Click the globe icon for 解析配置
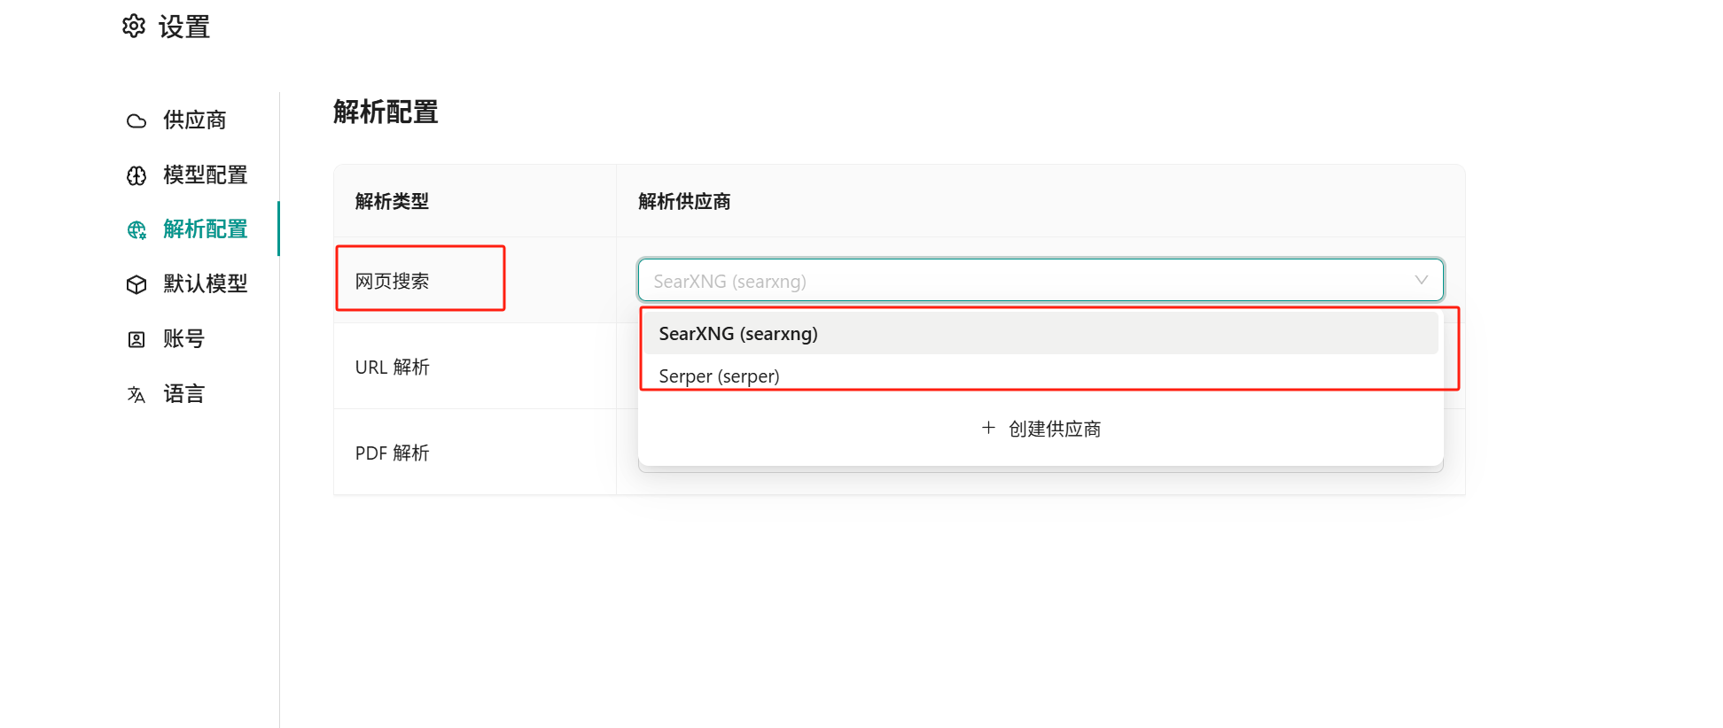Image resolution: width=1723 pixels, height=728 pixels. click(136, 230)
